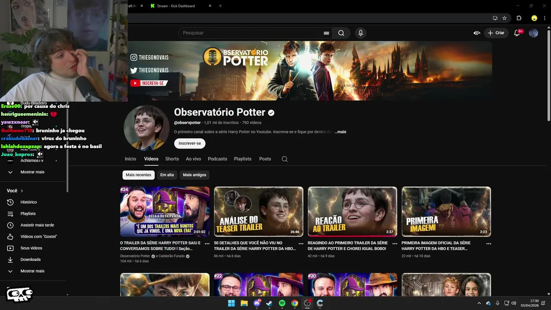The image size is (551, 310).
Task: Open options menu for 50 DETALHES video
Action: point(301,244)
